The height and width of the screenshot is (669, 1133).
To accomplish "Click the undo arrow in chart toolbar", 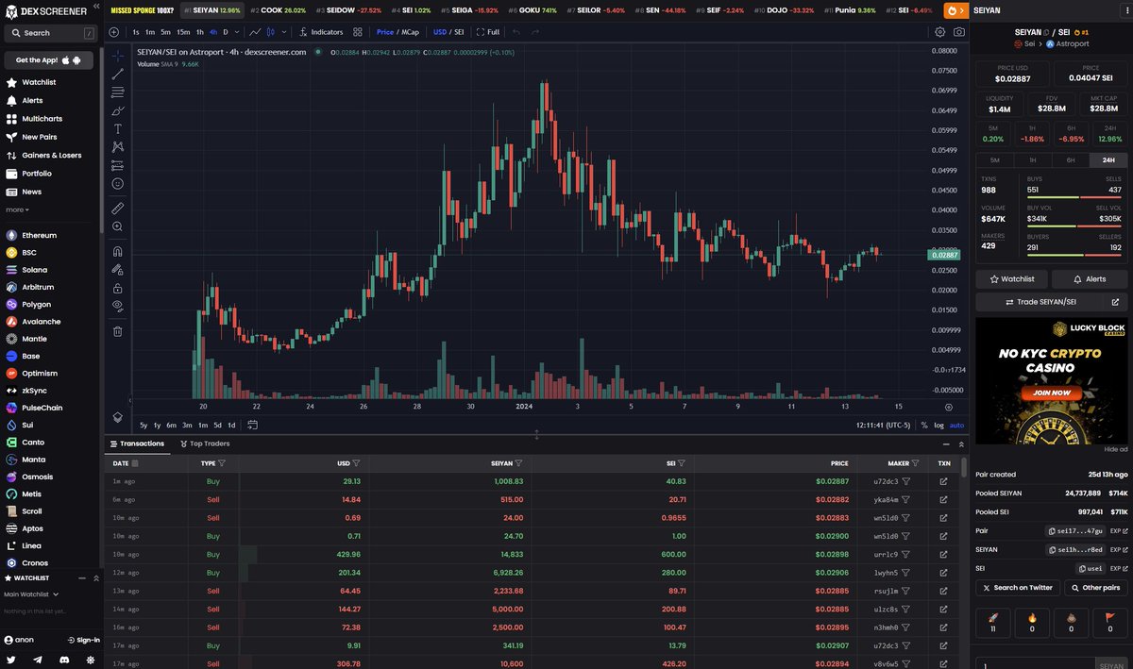I will pos(516,32).
